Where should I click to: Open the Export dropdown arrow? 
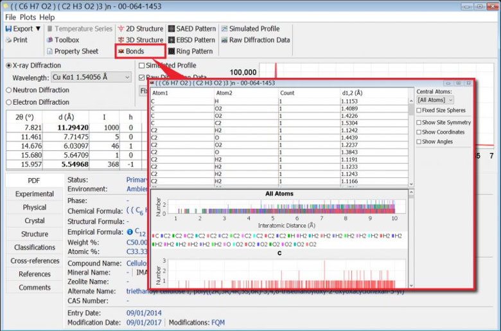tap(38, 29)
